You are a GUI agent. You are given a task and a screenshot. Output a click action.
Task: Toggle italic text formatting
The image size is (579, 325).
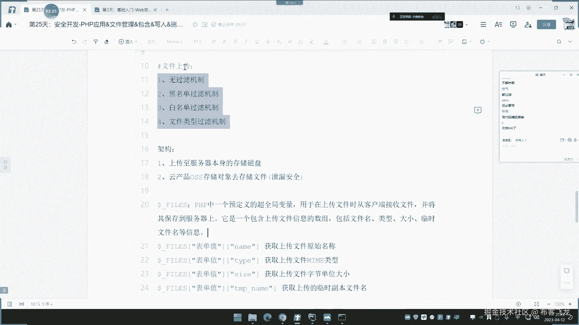point(246,42)
